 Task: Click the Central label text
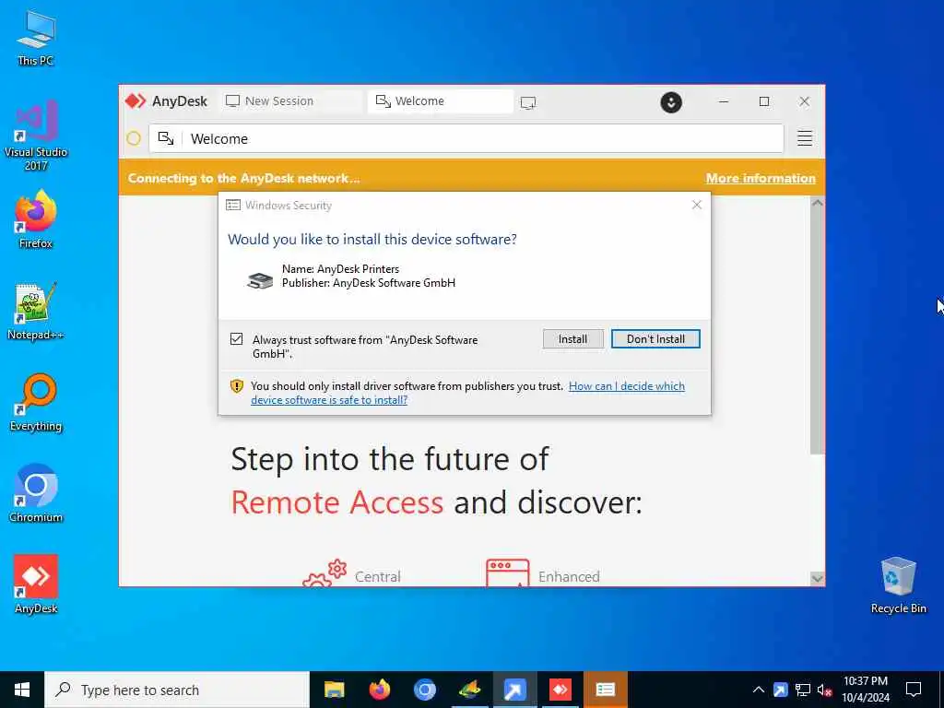377,577
